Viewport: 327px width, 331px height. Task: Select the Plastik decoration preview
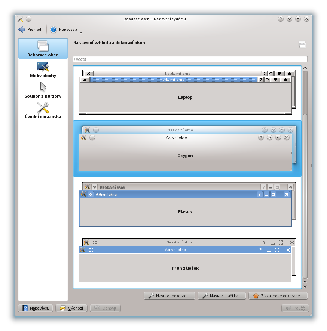pyautogui.click(x=187, y=205)
